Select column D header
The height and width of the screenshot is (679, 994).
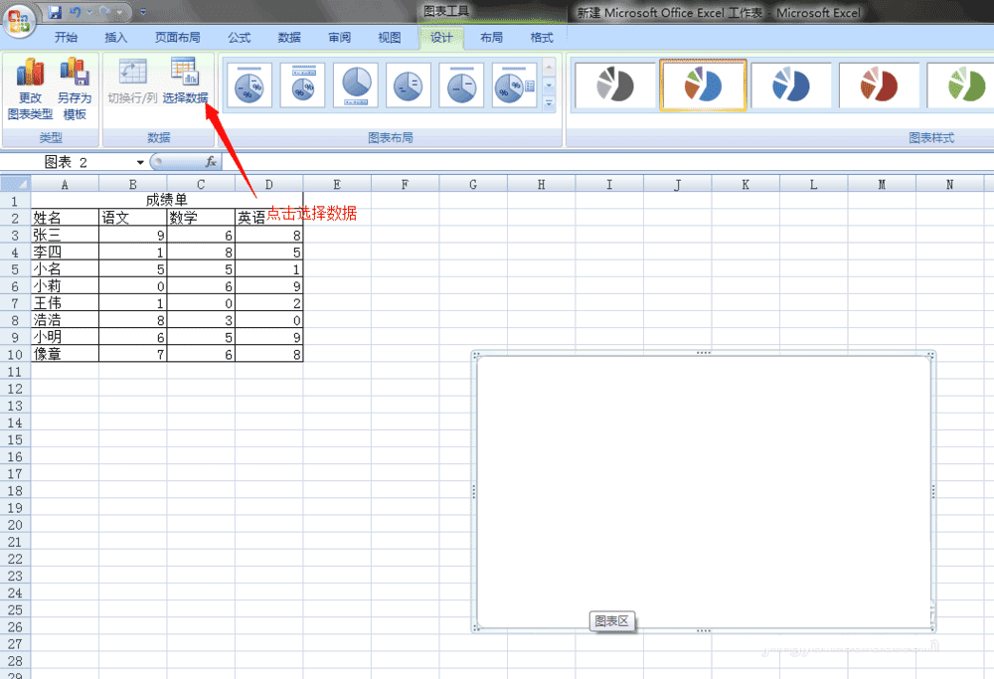268,185
